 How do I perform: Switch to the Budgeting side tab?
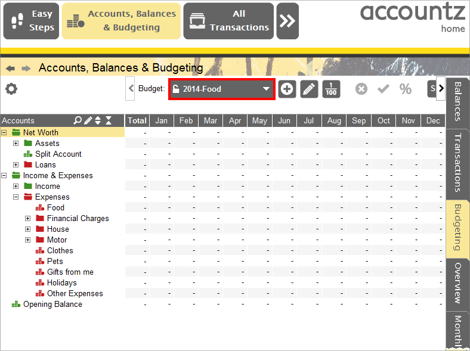coord(457,228)
